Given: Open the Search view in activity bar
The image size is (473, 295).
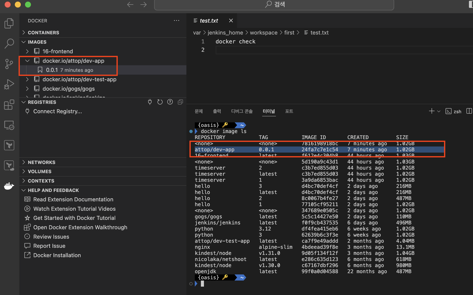Looking at the screenshot, I should [9, 44].
